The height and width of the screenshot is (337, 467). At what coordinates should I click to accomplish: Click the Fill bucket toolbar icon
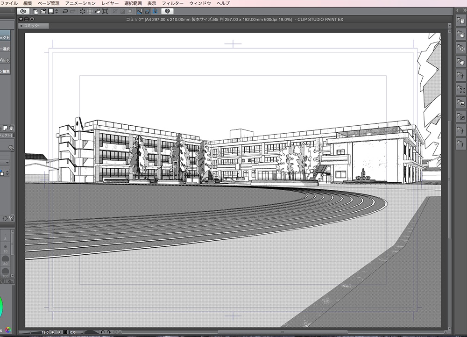[x=98, y=11]
